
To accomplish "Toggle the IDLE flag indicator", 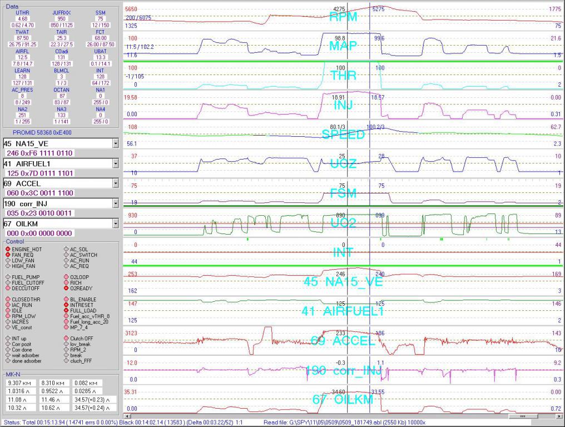I will point(8,311).
